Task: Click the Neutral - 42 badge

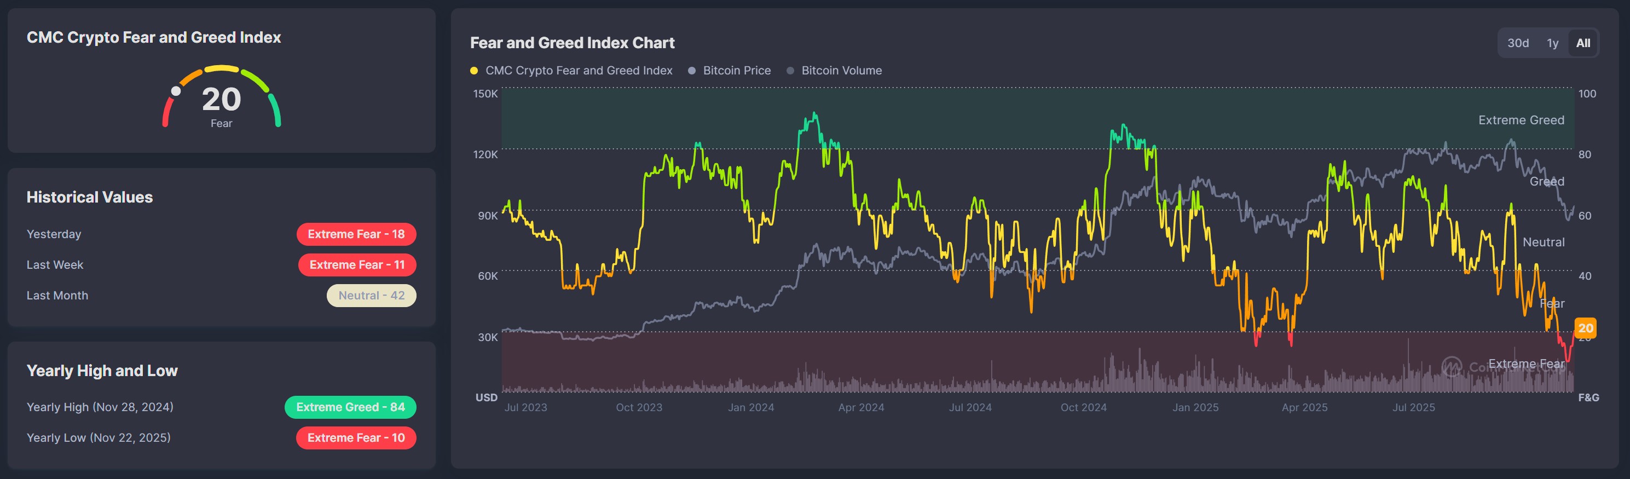Action: tap(372, 296)
